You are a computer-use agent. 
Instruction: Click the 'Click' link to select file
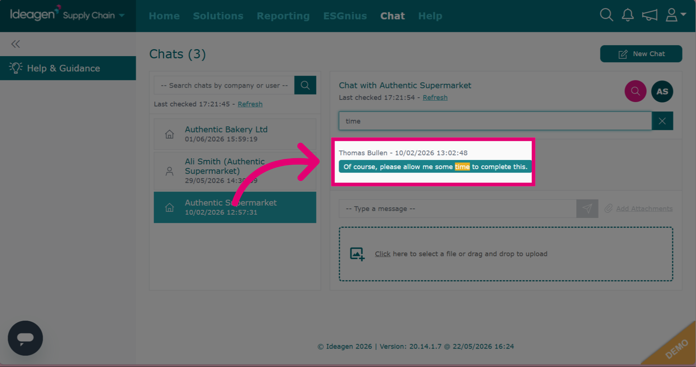[382, 254]
